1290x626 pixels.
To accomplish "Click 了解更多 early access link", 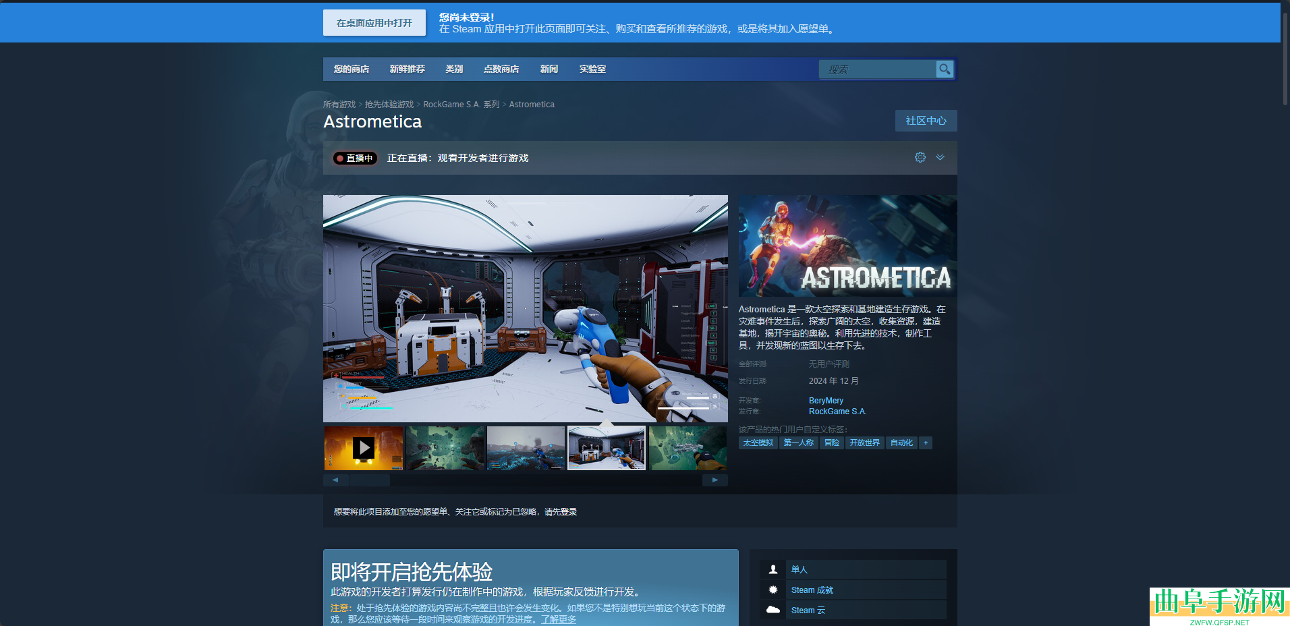I will click(x=559, y=619).
